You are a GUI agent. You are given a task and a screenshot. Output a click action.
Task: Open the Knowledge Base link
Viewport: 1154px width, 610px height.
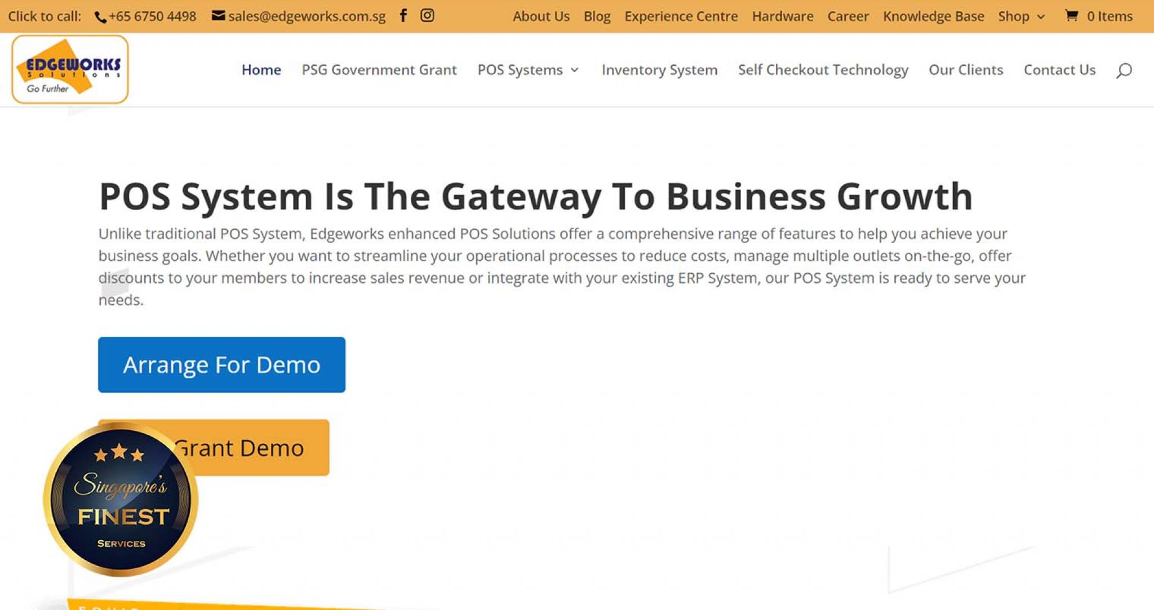coord(933,16)
